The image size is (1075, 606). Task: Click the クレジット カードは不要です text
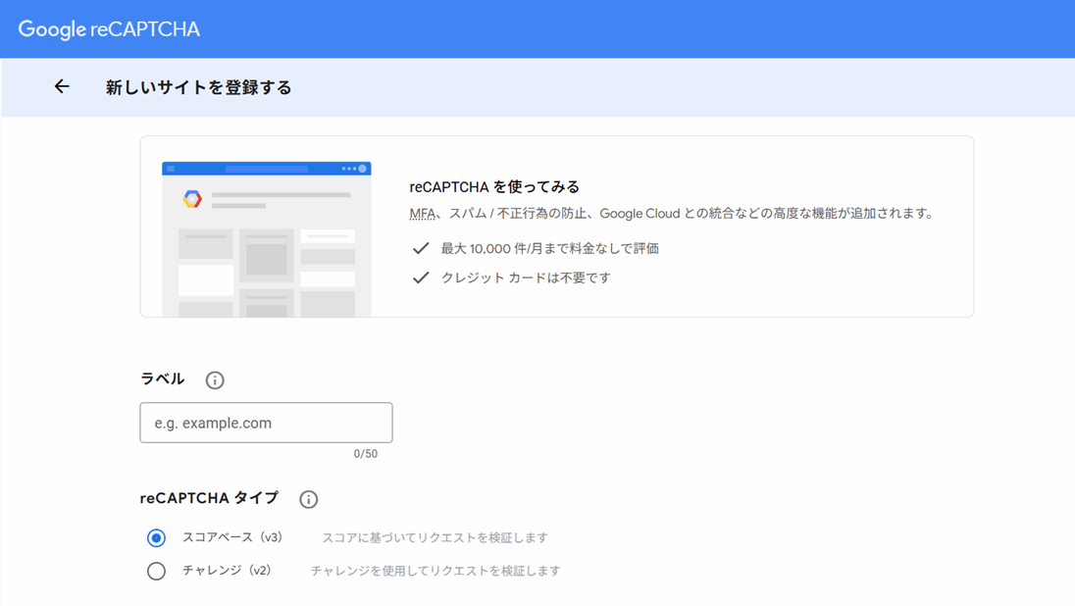526,278
